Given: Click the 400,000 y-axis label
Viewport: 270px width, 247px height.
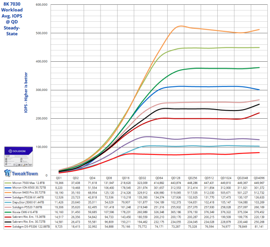Looking at the screenshot, I should [x=42, y=61].
